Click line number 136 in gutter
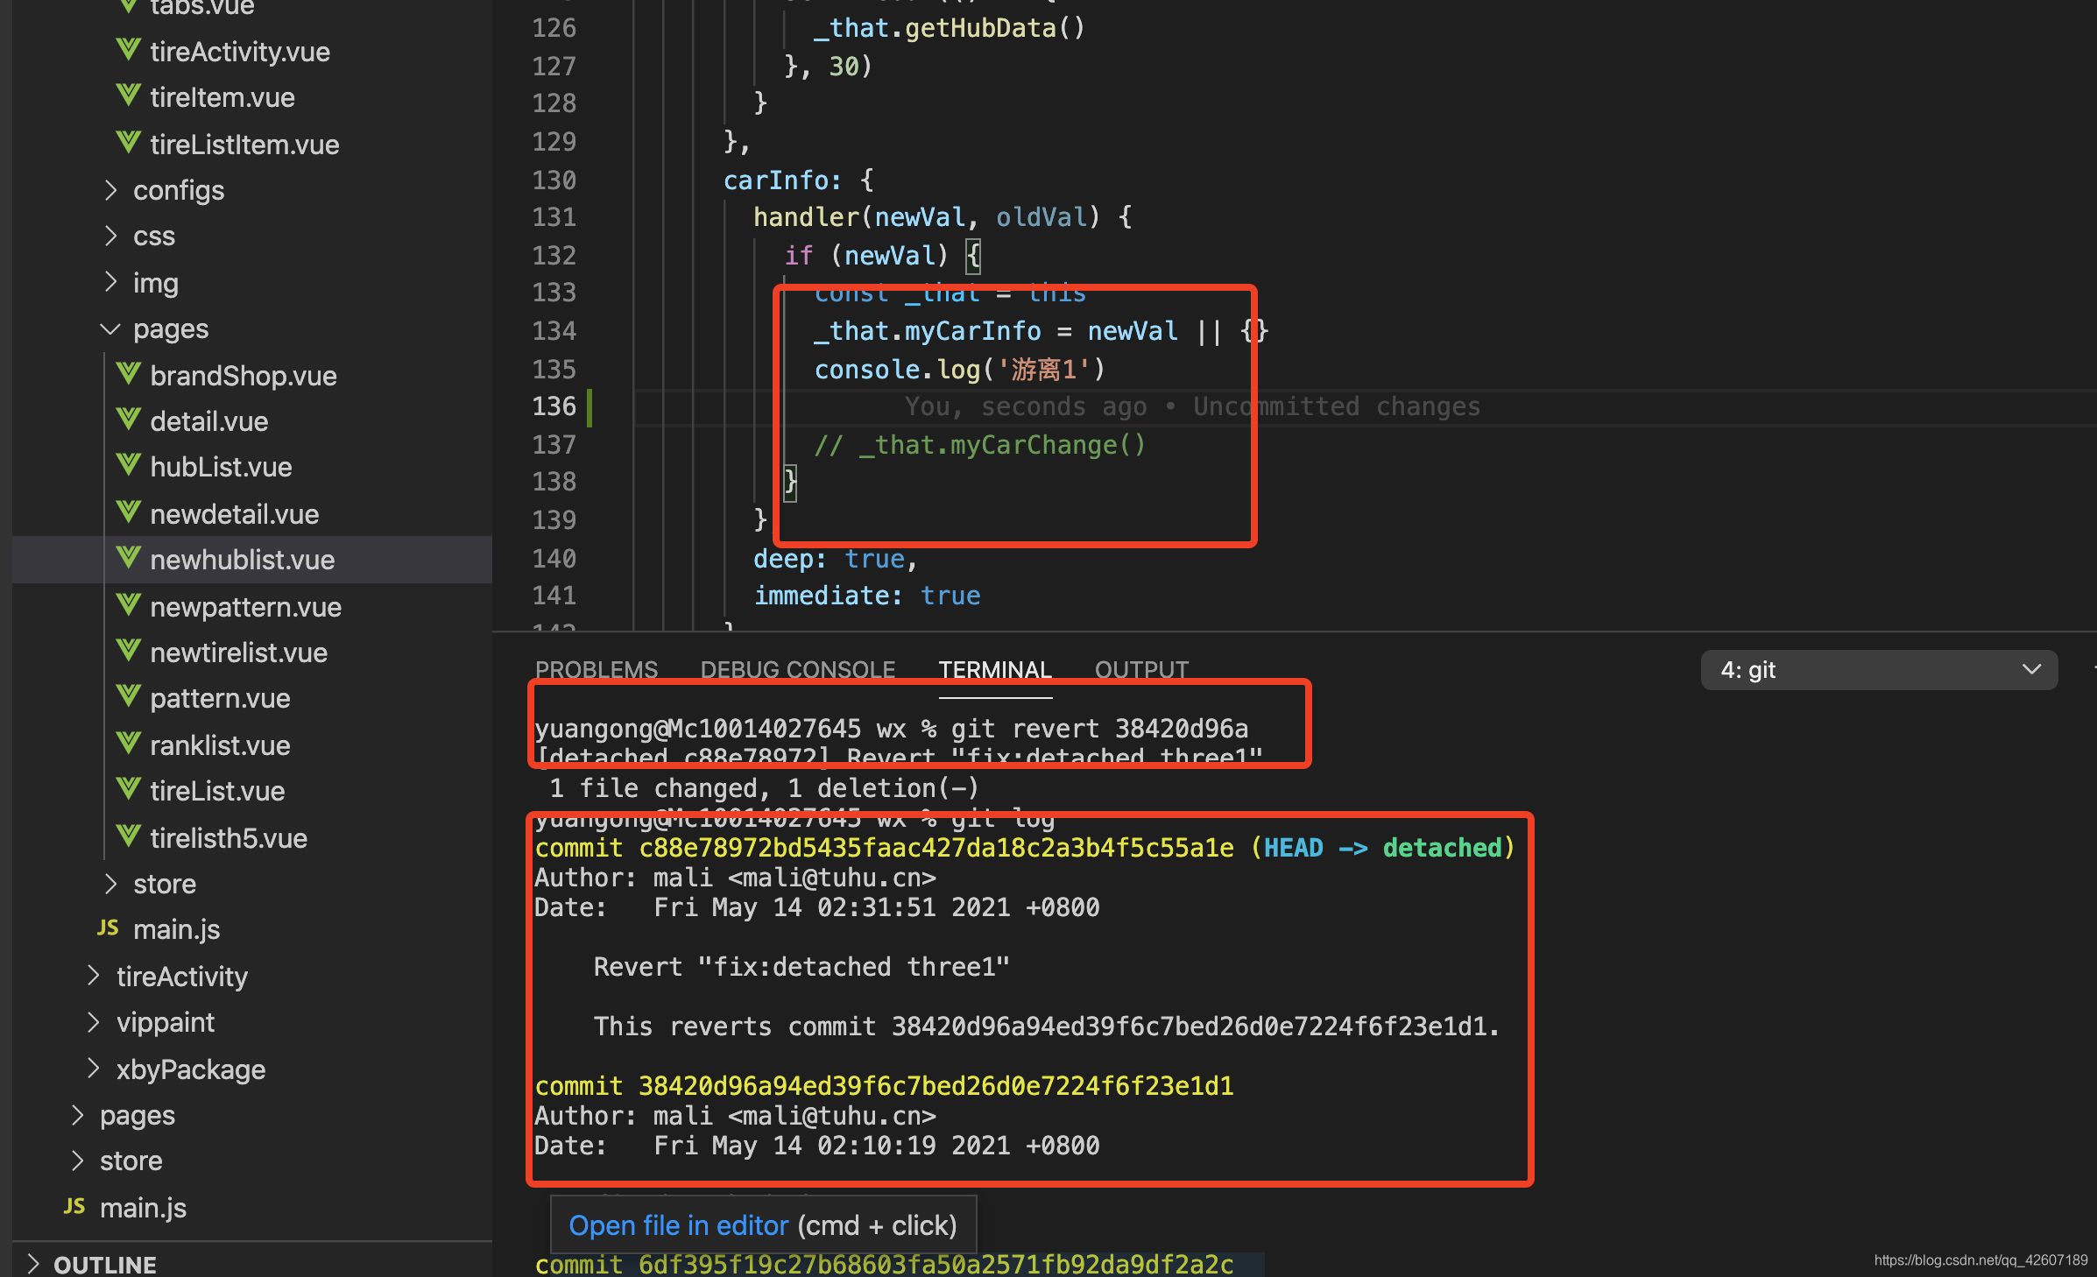This screenshot has height=1277, width=2097. 554,406
